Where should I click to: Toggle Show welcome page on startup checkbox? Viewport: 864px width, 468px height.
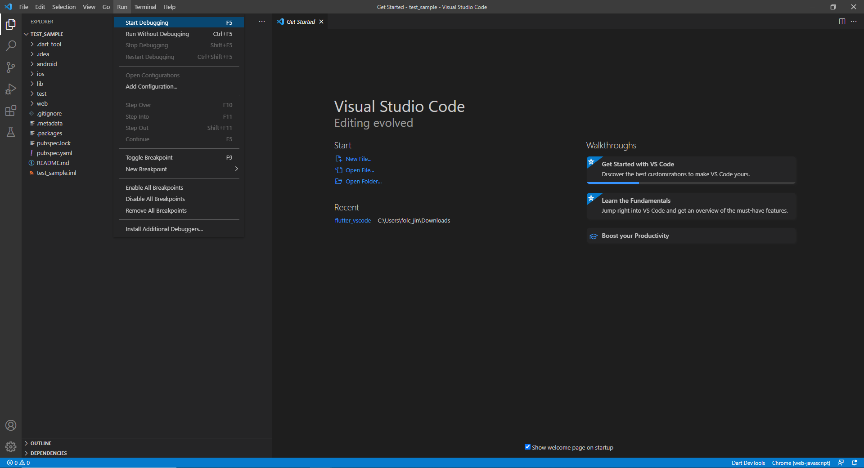point(527,447)
